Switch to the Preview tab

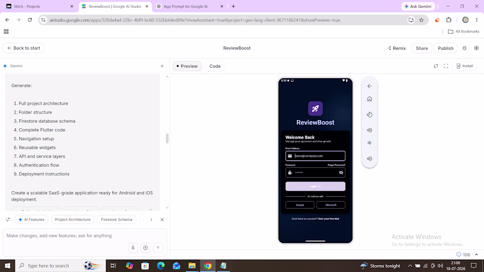(187, 66)
